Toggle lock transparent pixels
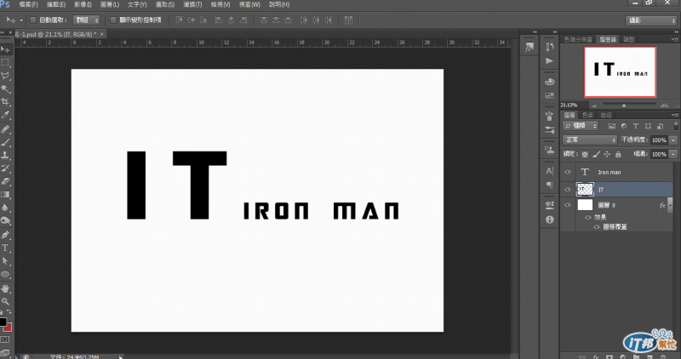Screen dimensions: 681x359 coord(585,154)
